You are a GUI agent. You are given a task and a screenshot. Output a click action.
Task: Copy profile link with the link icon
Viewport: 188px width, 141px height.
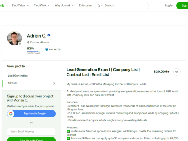click(177, 72)
